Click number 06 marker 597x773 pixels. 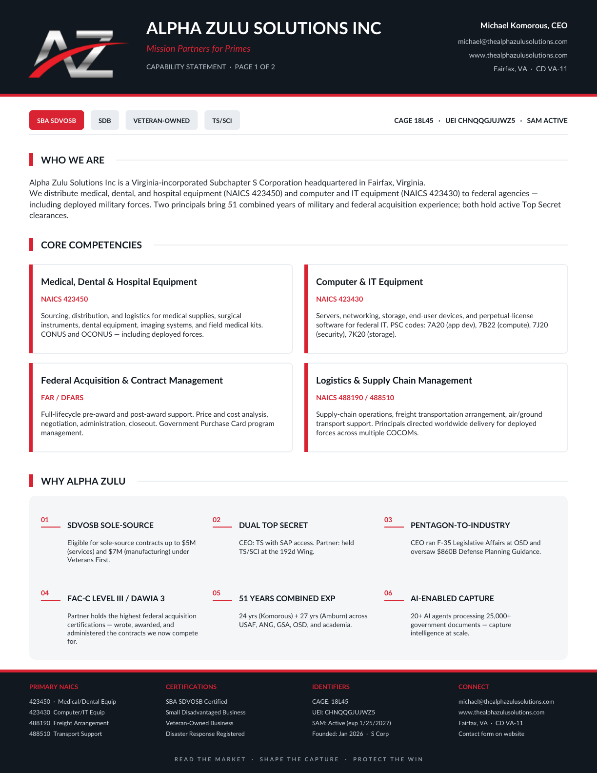click(388, 593)
